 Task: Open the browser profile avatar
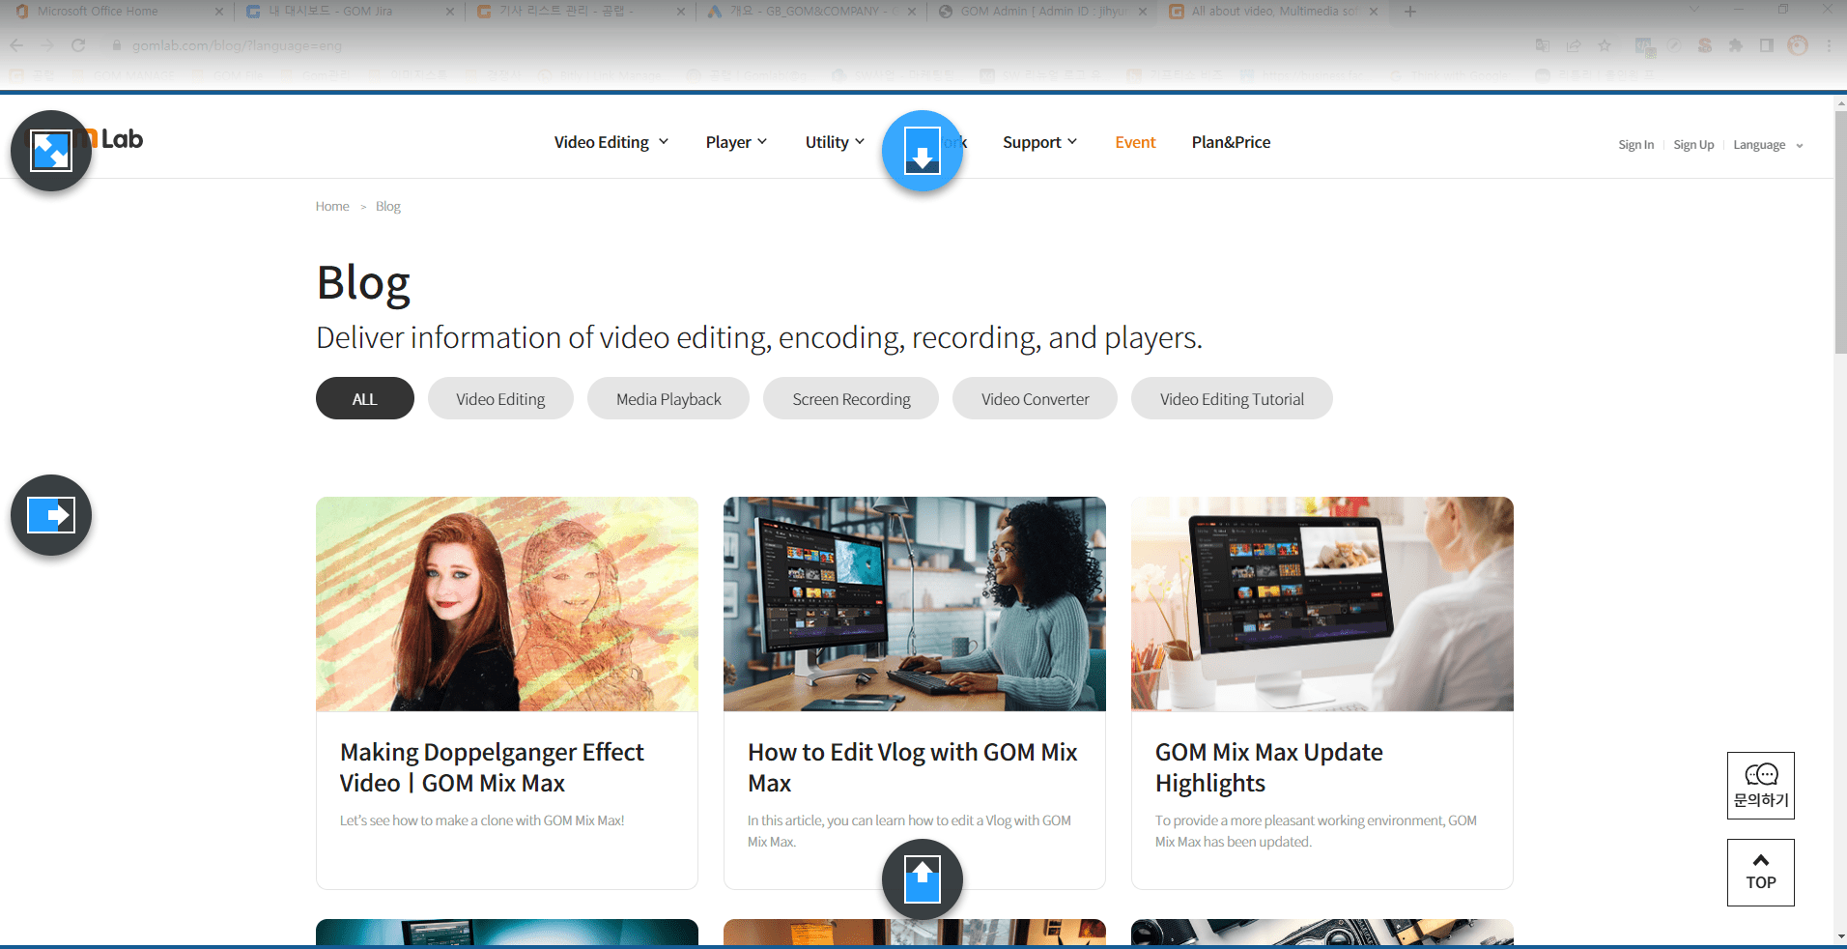coord(1798,45)
